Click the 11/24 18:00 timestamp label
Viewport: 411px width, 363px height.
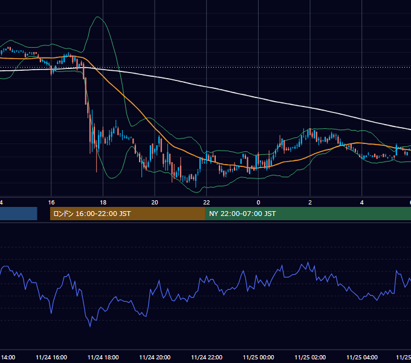click(x=103, y=357)
